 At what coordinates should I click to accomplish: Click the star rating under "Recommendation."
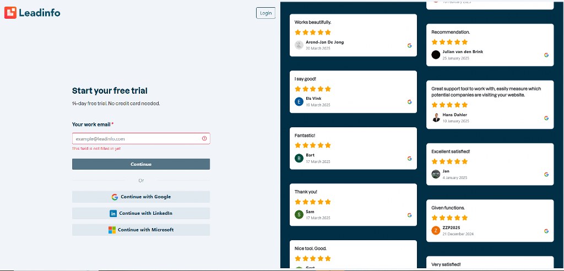(449, 42)
